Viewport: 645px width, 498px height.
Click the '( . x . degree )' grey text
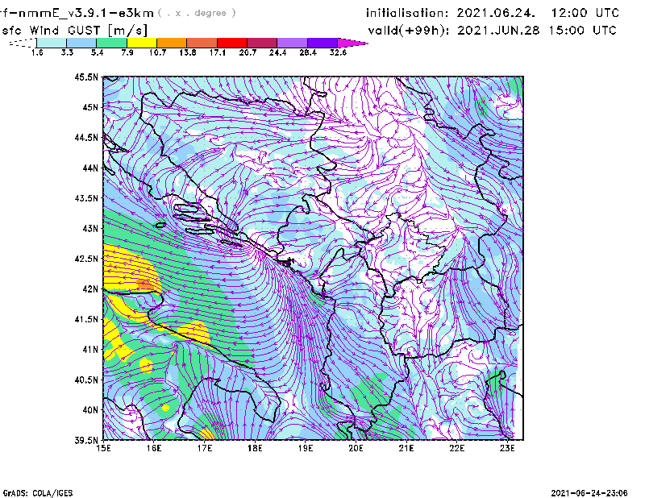197,13
